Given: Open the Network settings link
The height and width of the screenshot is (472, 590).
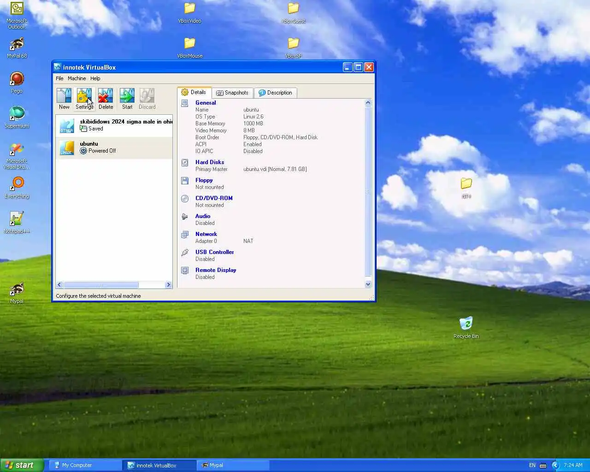Looking at the screenshot, I should 206,234.
